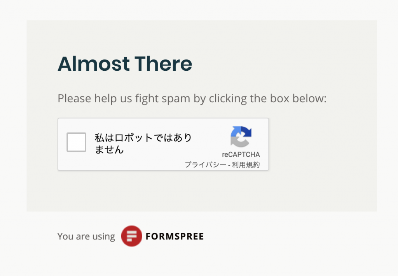Click the white stripes inside Formspree logo
Screen dimensions: 398x276
(131, 236)
